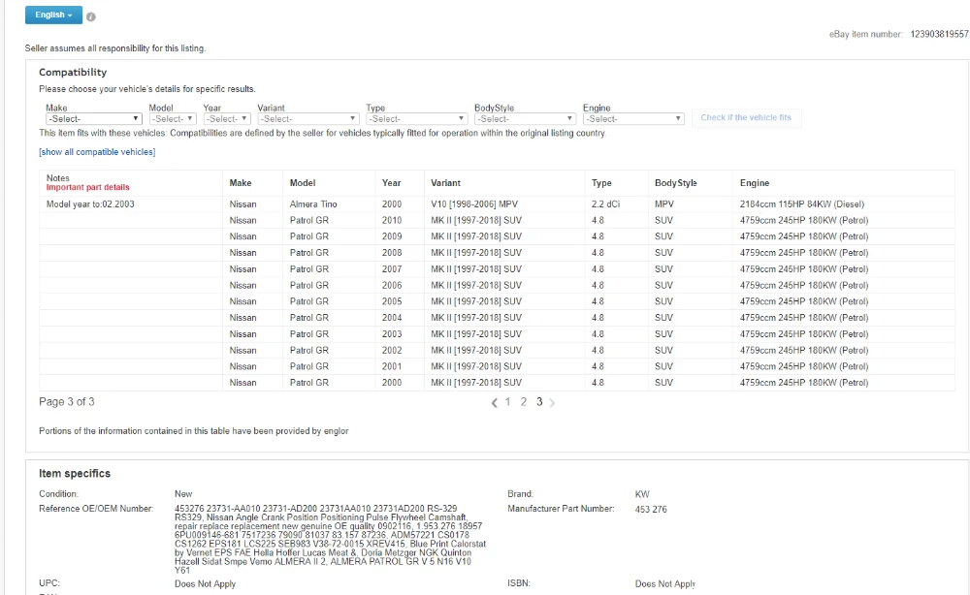The image size is (970, 595).
Task: Click 'Model year to:02.2003' note
Action: (90, 204)
